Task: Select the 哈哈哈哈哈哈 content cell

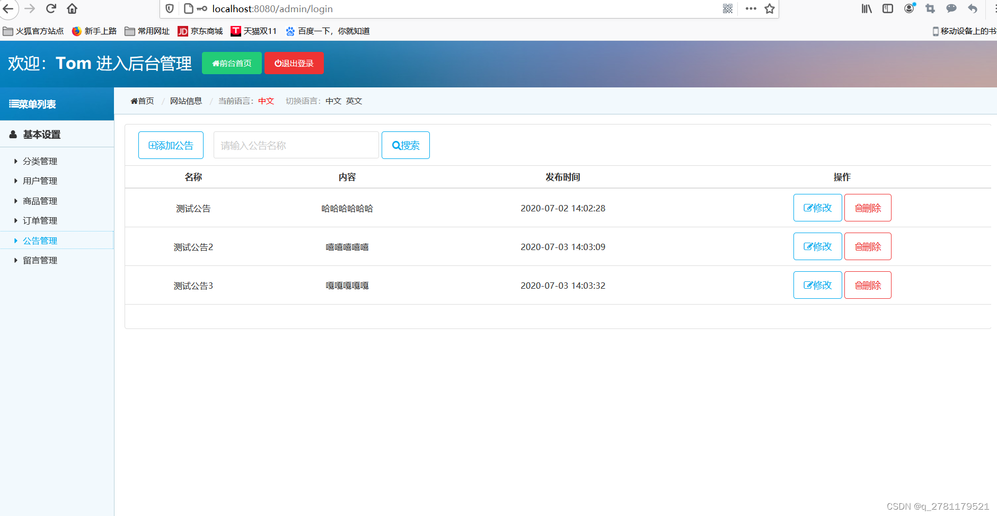Action: click(347, 208)
